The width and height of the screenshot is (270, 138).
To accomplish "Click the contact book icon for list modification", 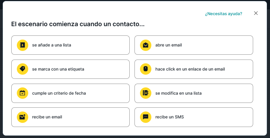I will 145,93.
